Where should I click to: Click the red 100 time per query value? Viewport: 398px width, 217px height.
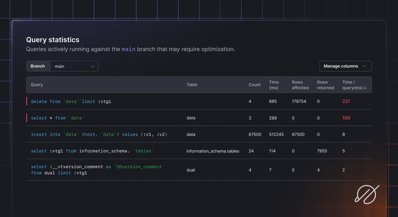coord(346,118)
